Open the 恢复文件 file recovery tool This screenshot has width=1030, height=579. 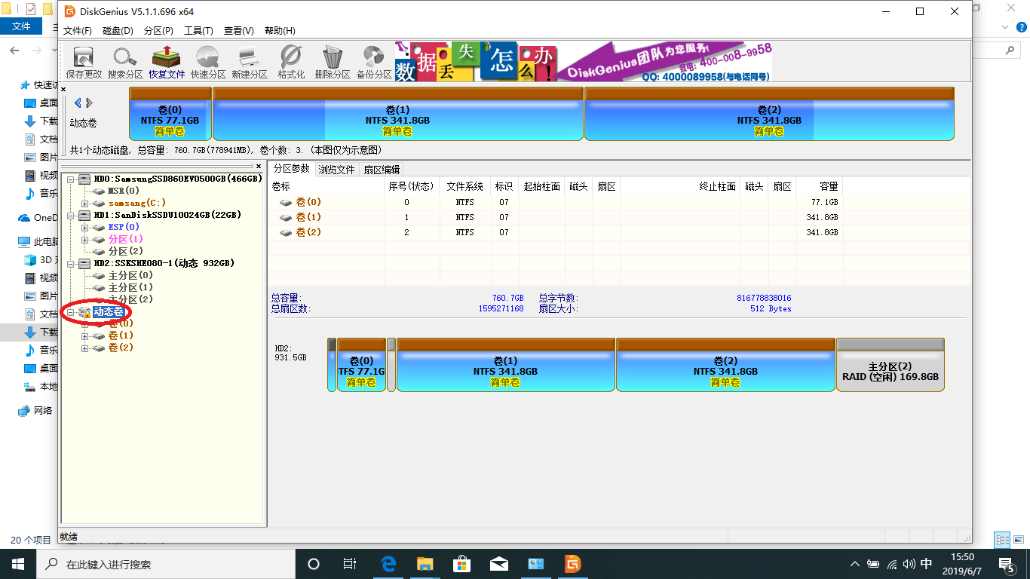tap(167, 62)
